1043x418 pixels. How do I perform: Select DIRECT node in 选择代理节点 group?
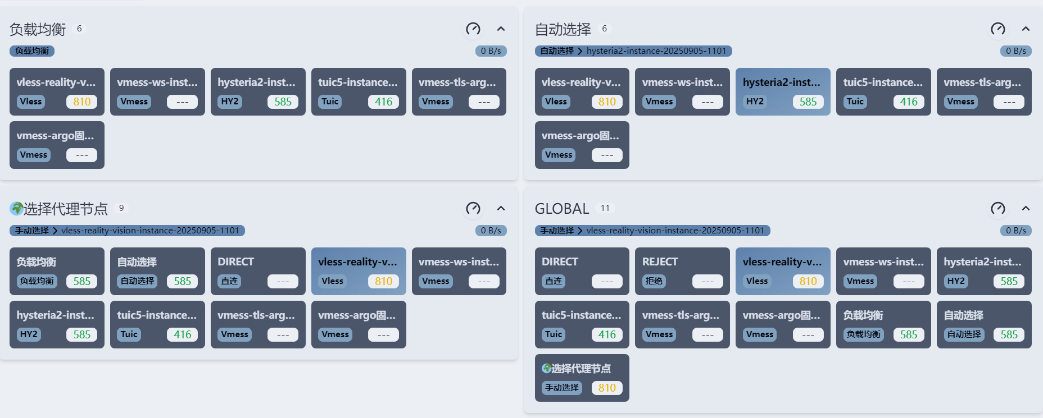coord(258,271)
